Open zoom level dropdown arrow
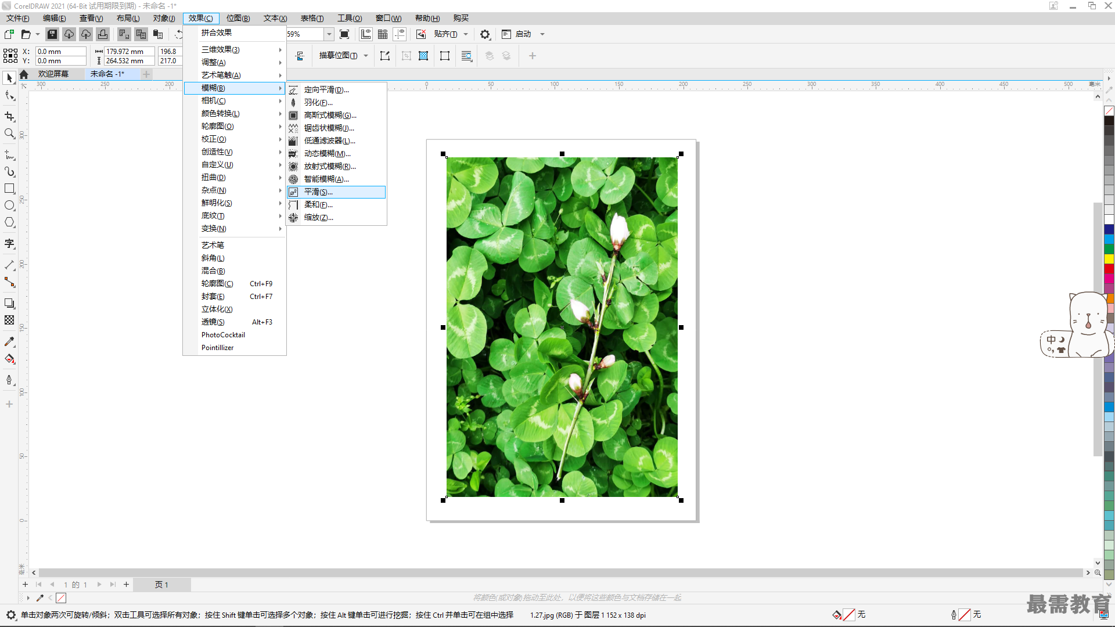Viewport: 1115px width, 627px height. 329,34
